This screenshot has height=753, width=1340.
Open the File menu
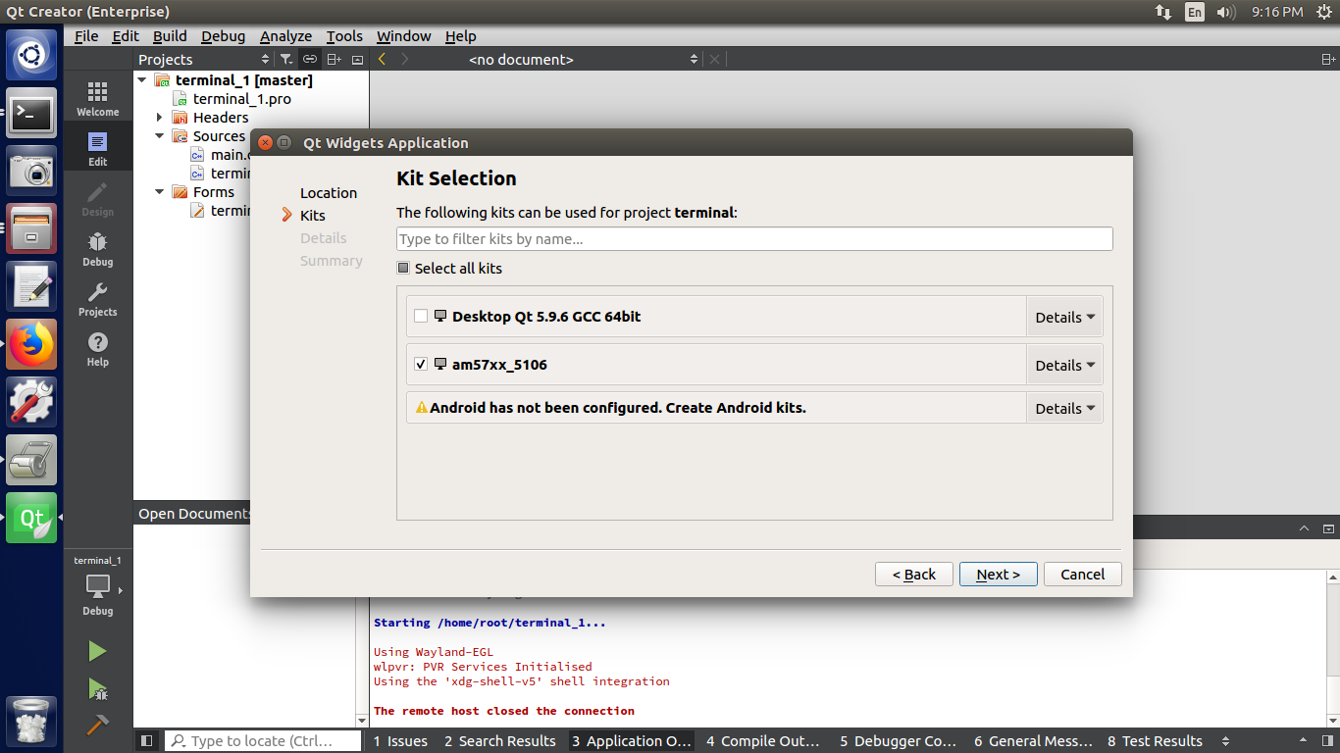tap(86, 36)
